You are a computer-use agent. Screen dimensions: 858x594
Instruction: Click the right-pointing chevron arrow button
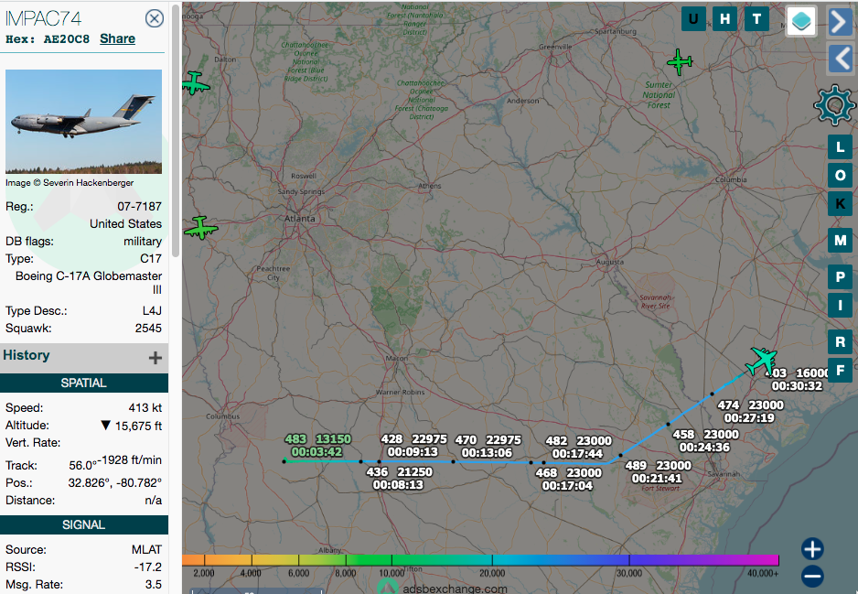pyautogui.click(x=840, y=22)
